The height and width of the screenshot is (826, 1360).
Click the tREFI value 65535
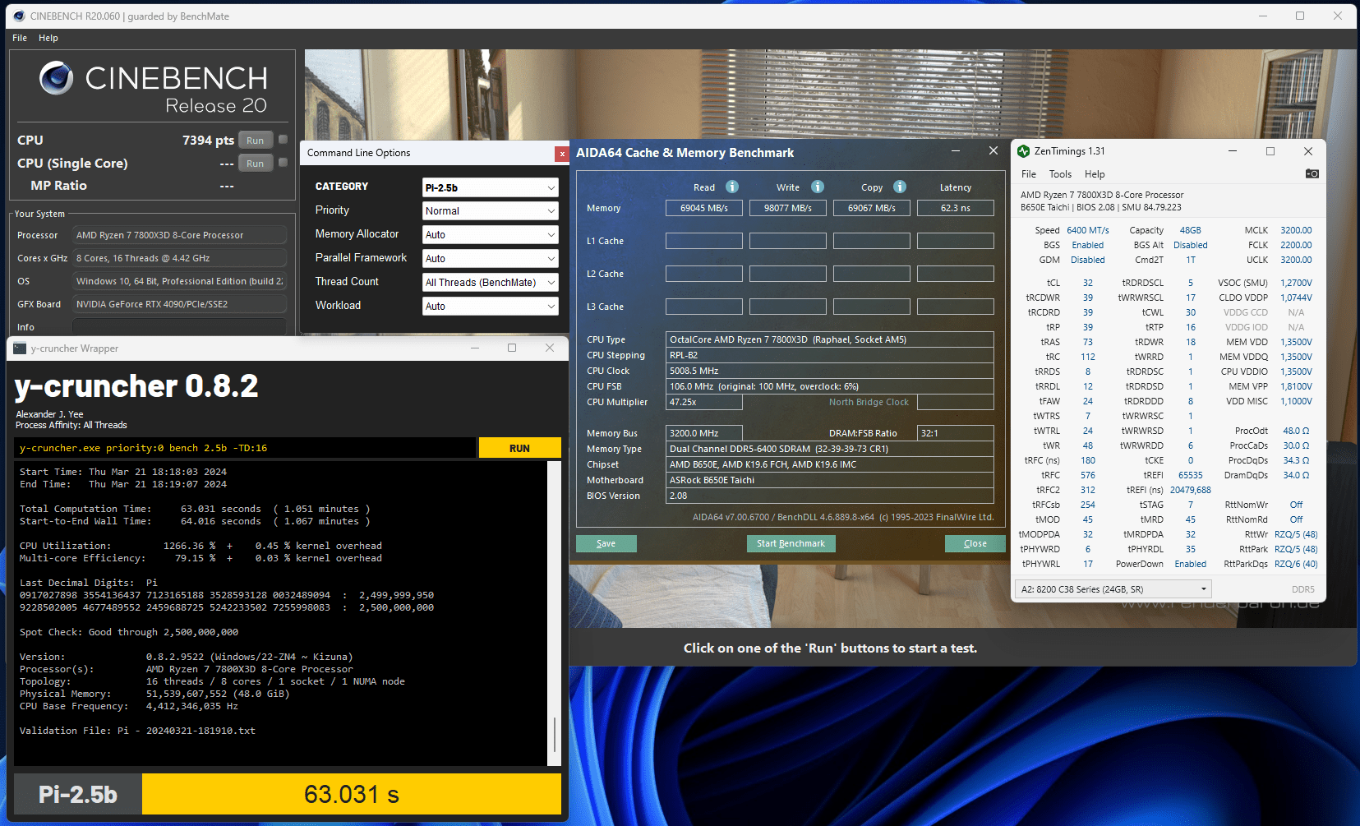1191,475
